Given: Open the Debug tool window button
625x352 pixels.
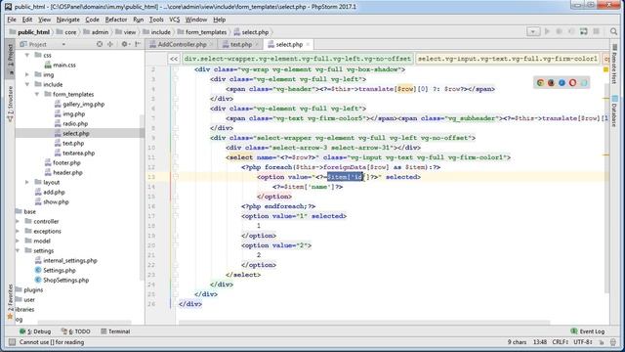Looking at the screenshot, I should coord(35,331).
